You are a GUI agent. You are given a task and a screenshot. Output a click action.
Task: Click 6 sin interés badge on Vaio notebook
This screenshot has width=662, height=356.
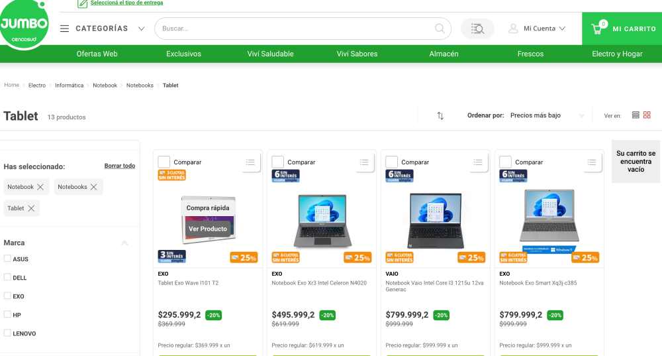pyautogui.click(x=399, y=176)
